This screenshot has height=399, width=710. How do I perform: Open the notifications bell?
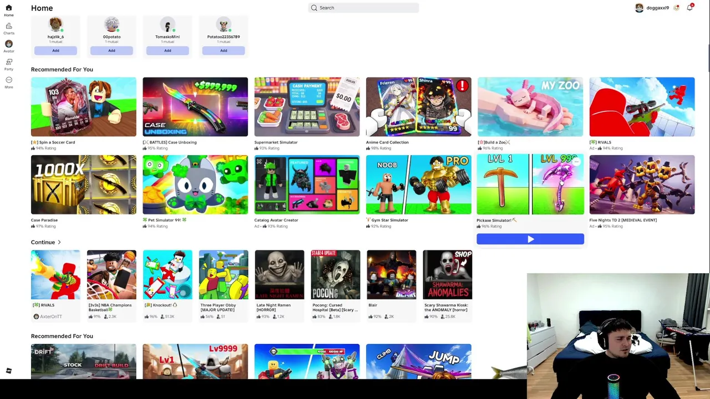click(689, 8)
